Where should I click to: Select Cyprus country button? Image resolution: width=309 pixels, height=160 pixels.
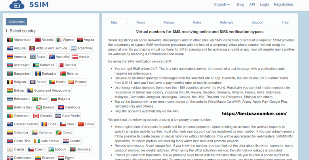point(16,149)
